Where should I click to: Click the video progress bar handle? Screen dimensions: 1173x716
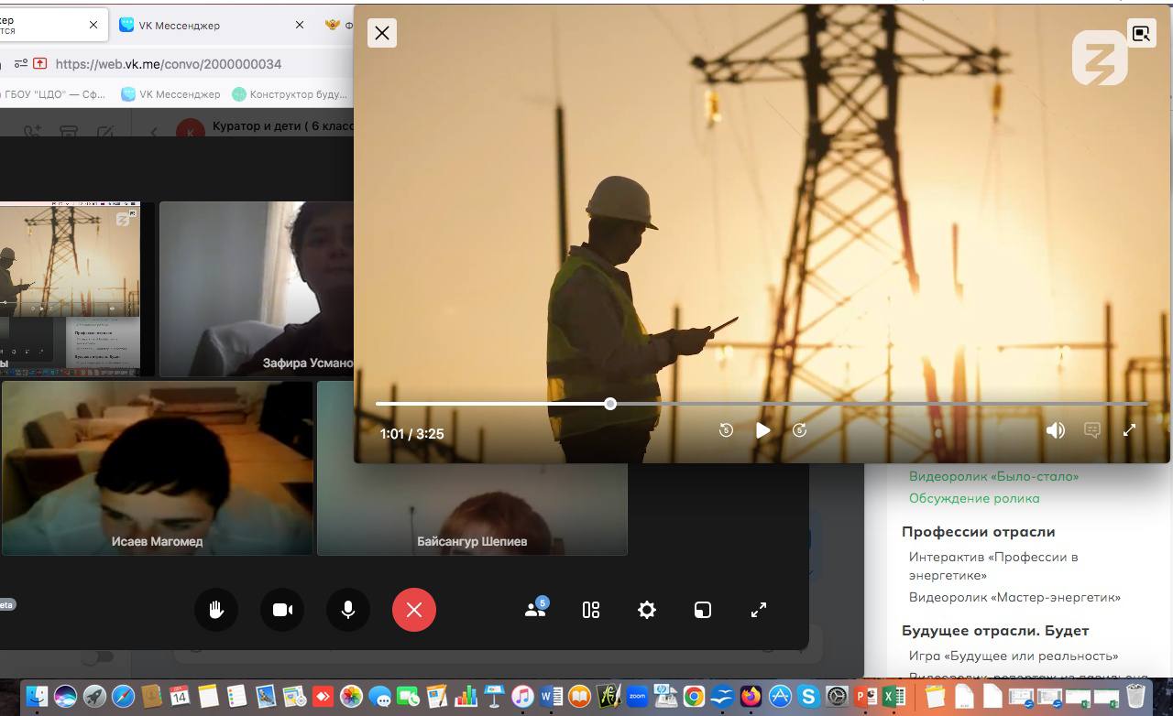tap(610, 404)
